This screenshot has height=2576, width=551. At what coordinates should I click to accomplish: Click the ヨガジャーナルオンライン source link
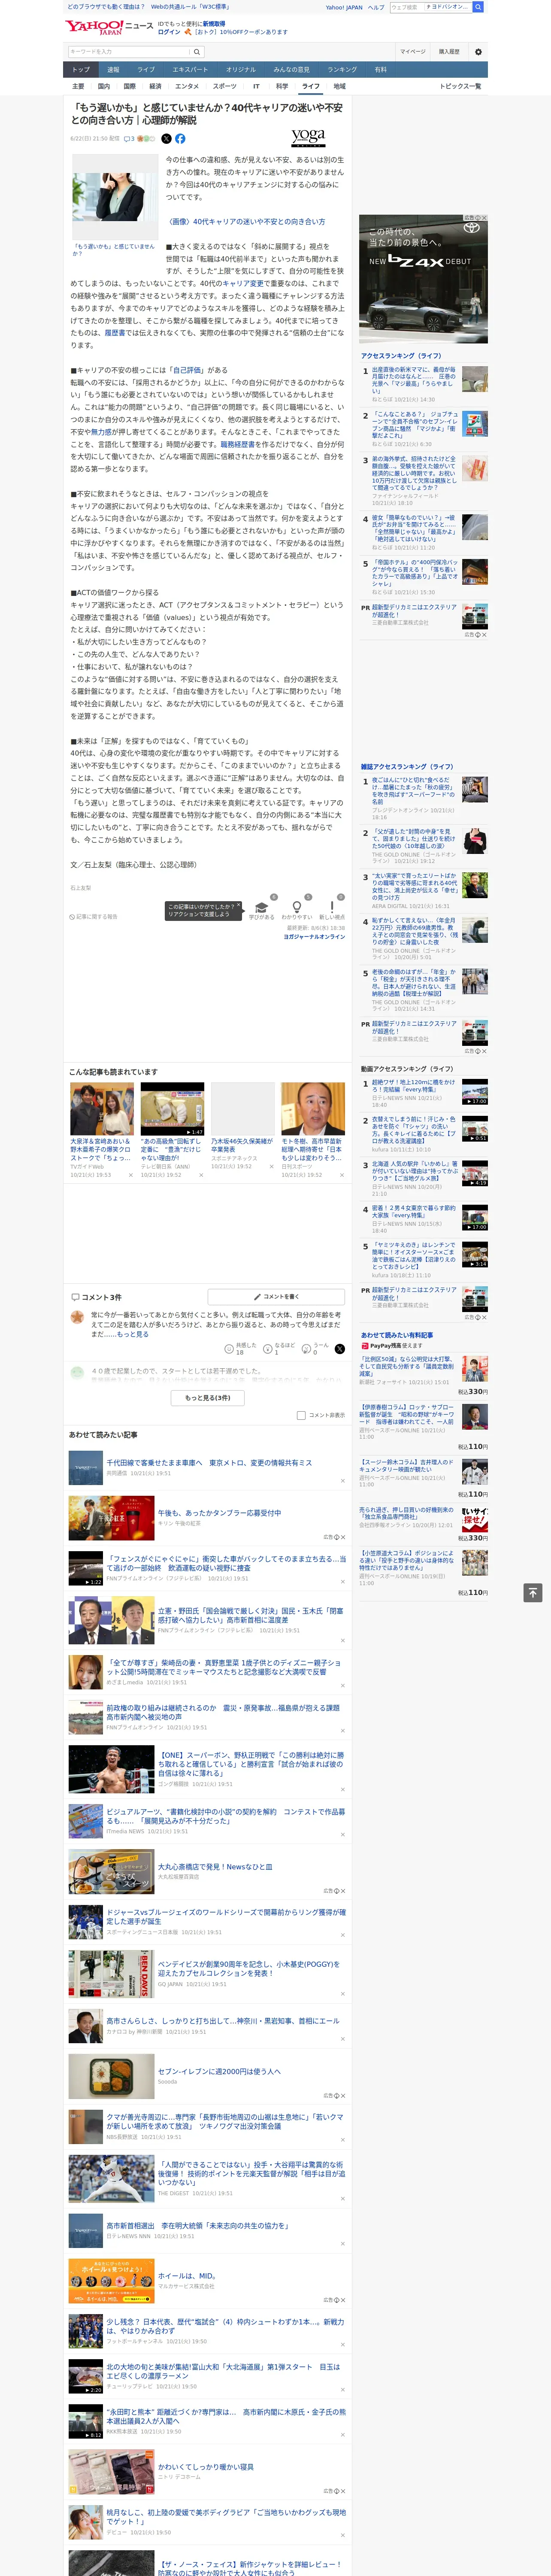pyautogui.click(x=314, y=937)
